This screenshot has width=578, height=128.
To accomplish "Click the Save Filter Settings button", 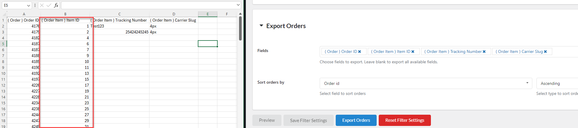I will (308, 120).
